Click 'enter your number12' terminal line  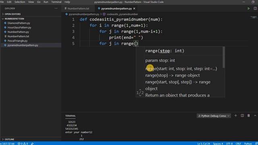click(x=79, y=132)
